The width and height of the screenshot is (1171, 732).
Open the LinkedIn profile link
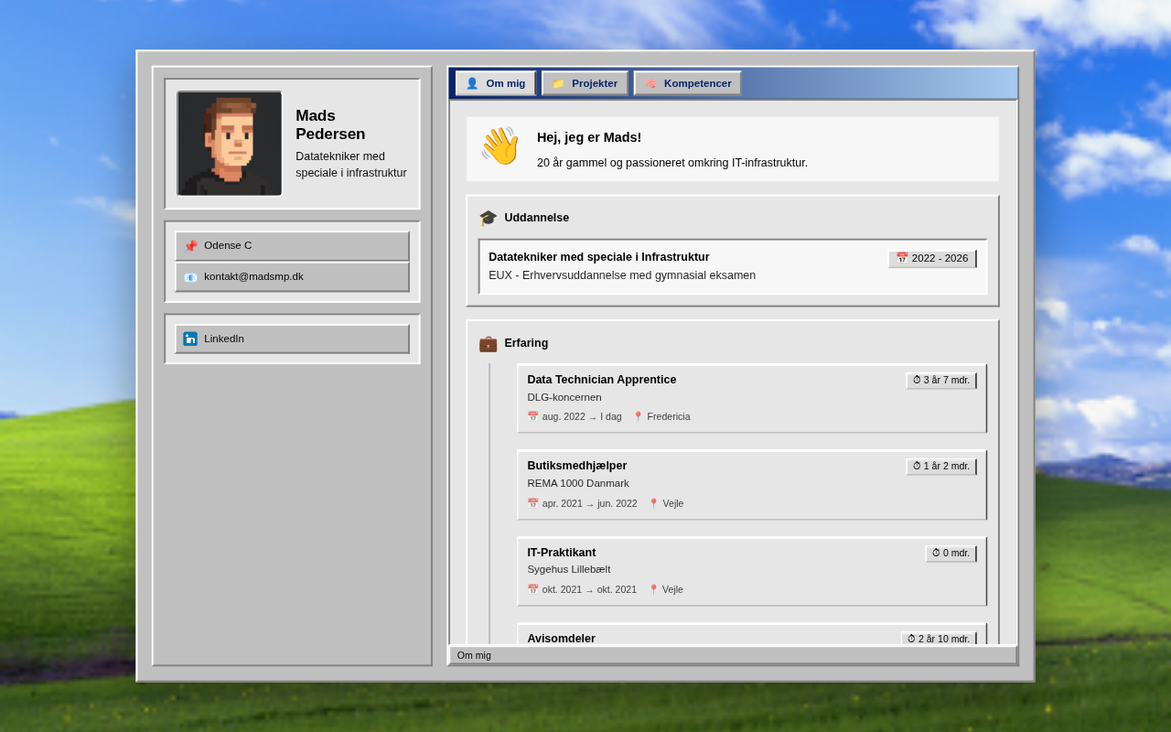tap(292, 339)
